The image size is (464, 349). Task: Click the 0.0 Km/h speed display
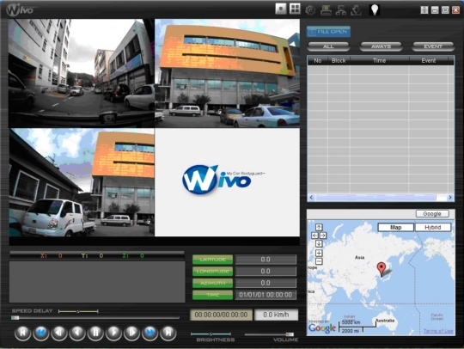pyautogui.click(x=276, y=315)
